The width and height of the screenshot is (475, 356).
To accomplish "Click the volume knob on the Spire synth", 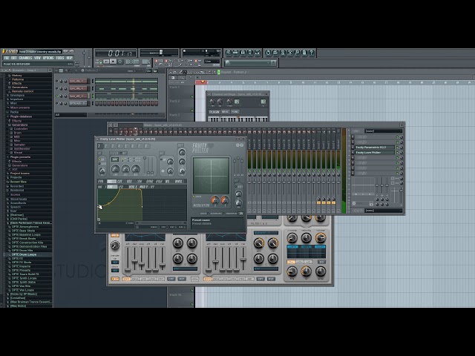I will (321, 238).
